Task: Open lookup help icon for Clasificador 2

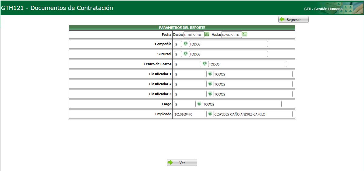Action: click(210, 83)
